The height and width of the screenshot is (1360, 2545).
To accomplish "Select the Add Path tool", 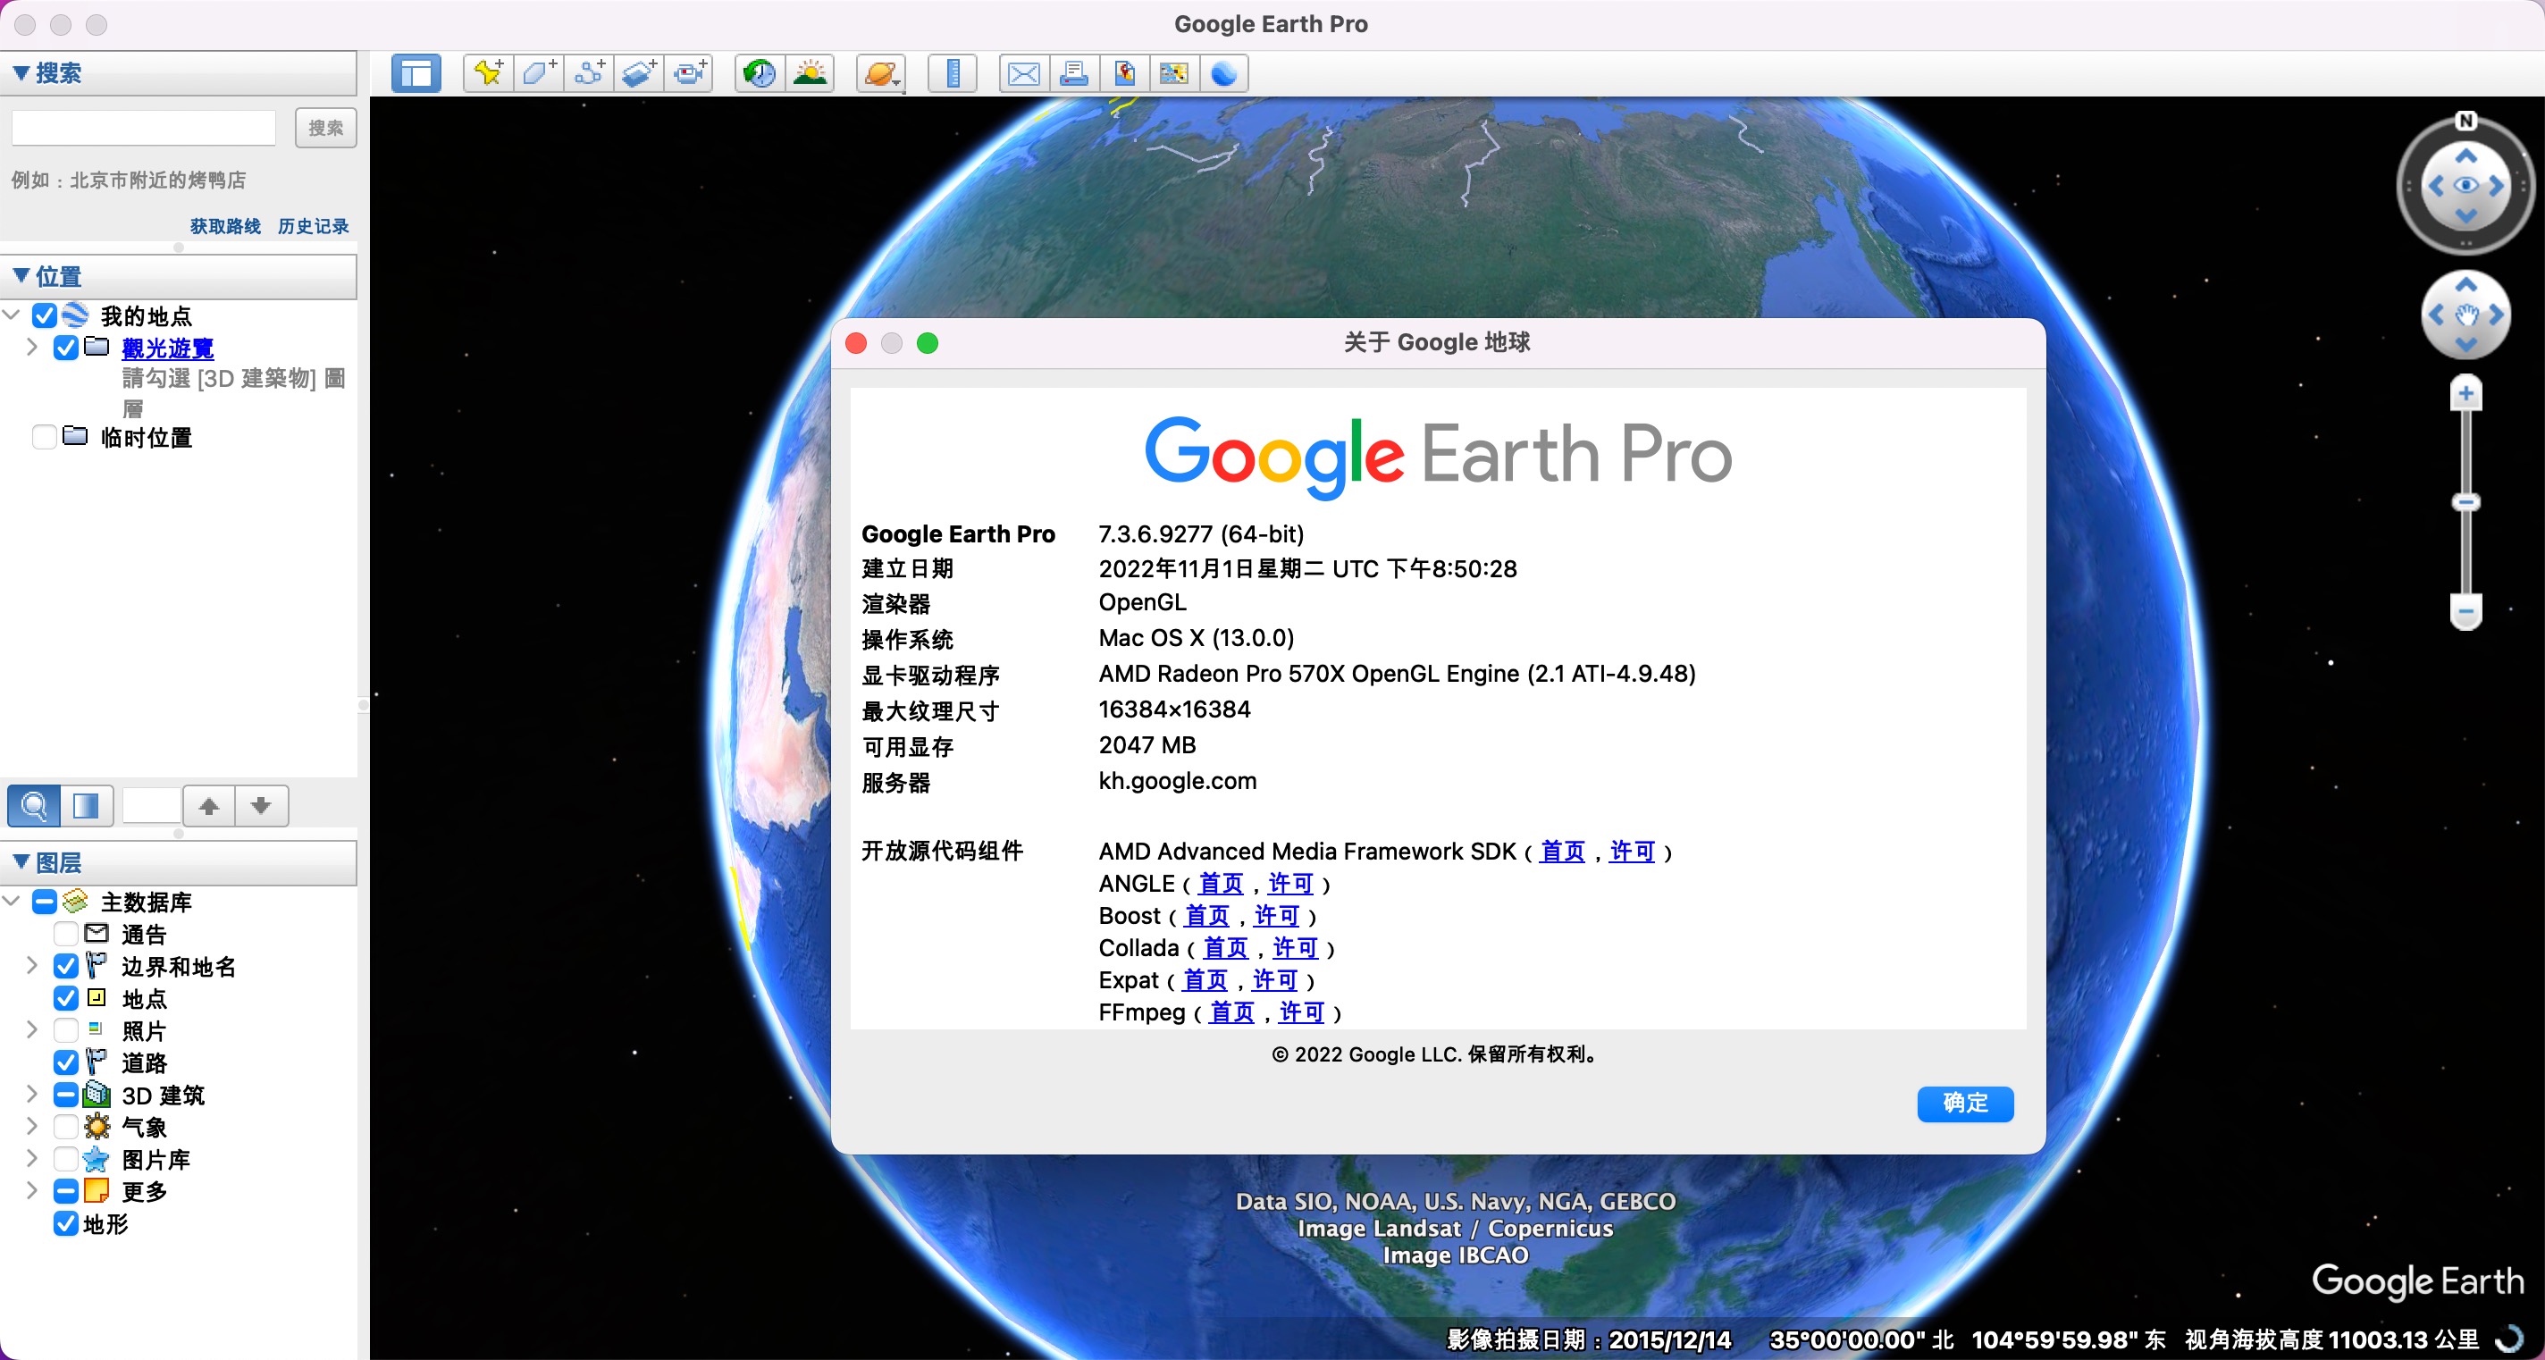I will click(589, 73).
